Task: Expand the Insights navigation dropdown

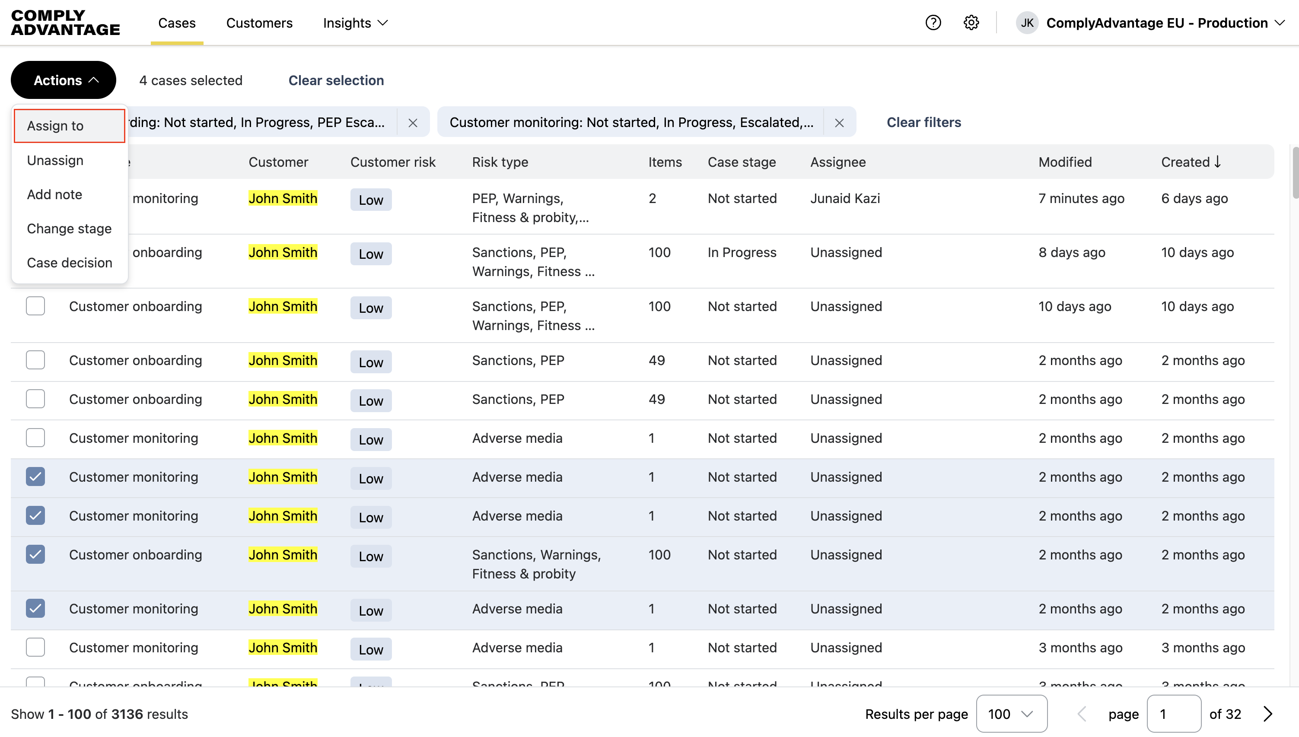Action: 355,23
